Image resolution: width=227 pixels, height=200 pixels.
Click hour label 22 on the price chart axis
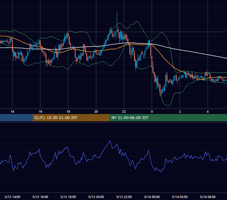click(x=124, y=112)
